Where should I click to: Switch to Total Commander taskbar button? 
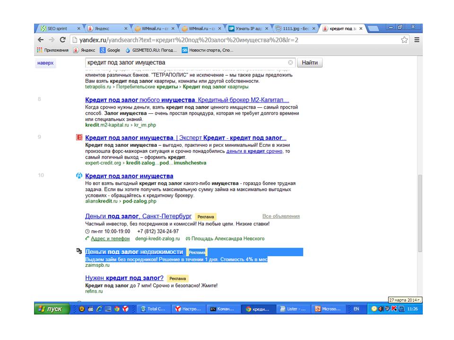153,309
